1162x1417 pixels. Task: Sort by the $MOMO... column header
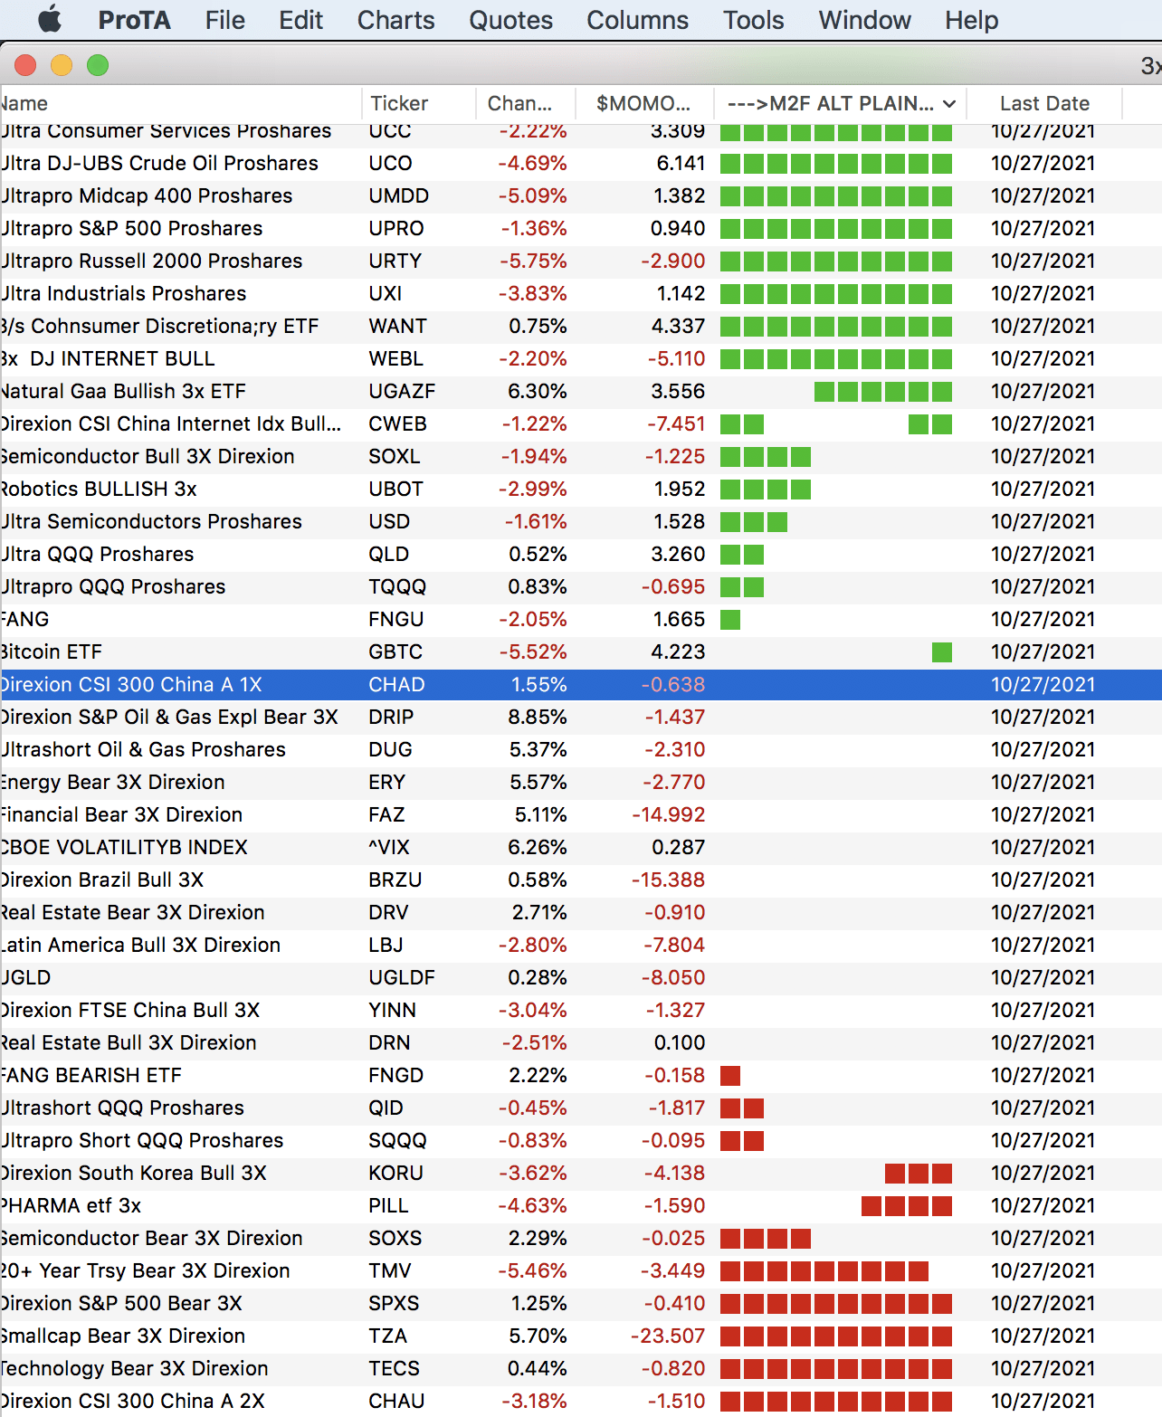(643, 103)
